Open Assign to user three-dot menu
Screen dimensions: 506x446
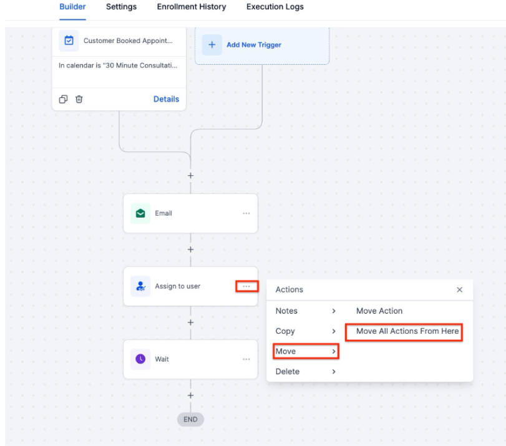point(246,286)
